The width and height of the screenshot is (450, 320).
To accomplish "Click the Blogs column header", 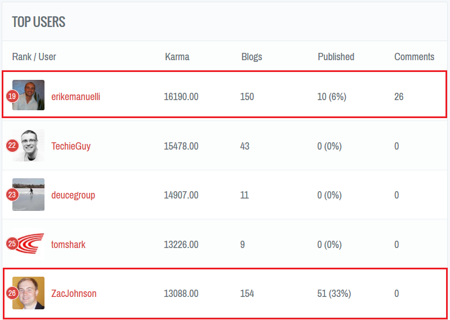I will [252, 57].
